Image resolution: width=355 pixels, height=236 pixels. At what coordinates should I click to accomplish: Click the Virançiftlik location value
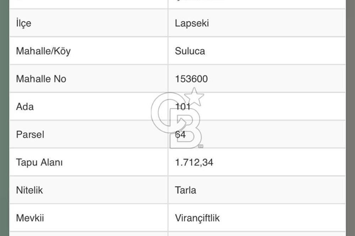(x=197, y=218)
